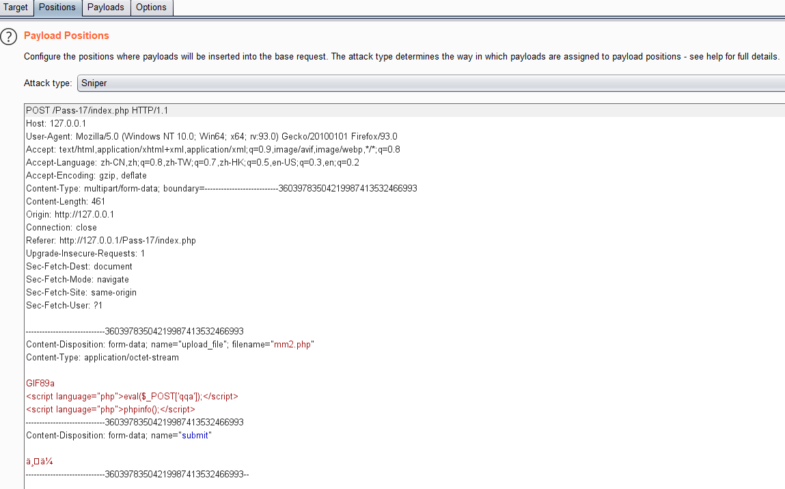Click the blue submit field name

195,436
